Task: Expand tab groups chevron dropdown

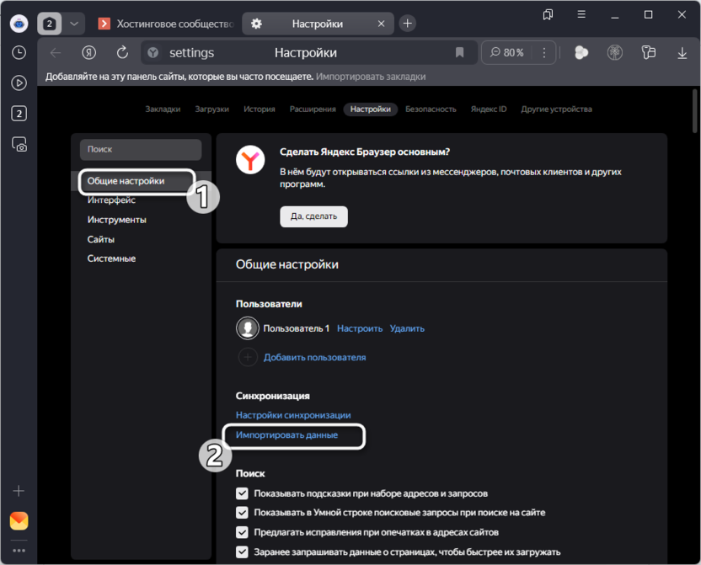Action: (x=74, y=24)
